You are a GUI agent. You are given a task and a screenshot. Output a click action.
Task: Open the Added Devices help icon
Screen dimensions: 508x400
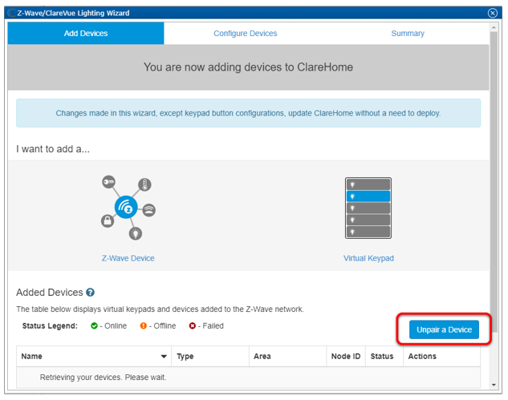coord(90,293)
